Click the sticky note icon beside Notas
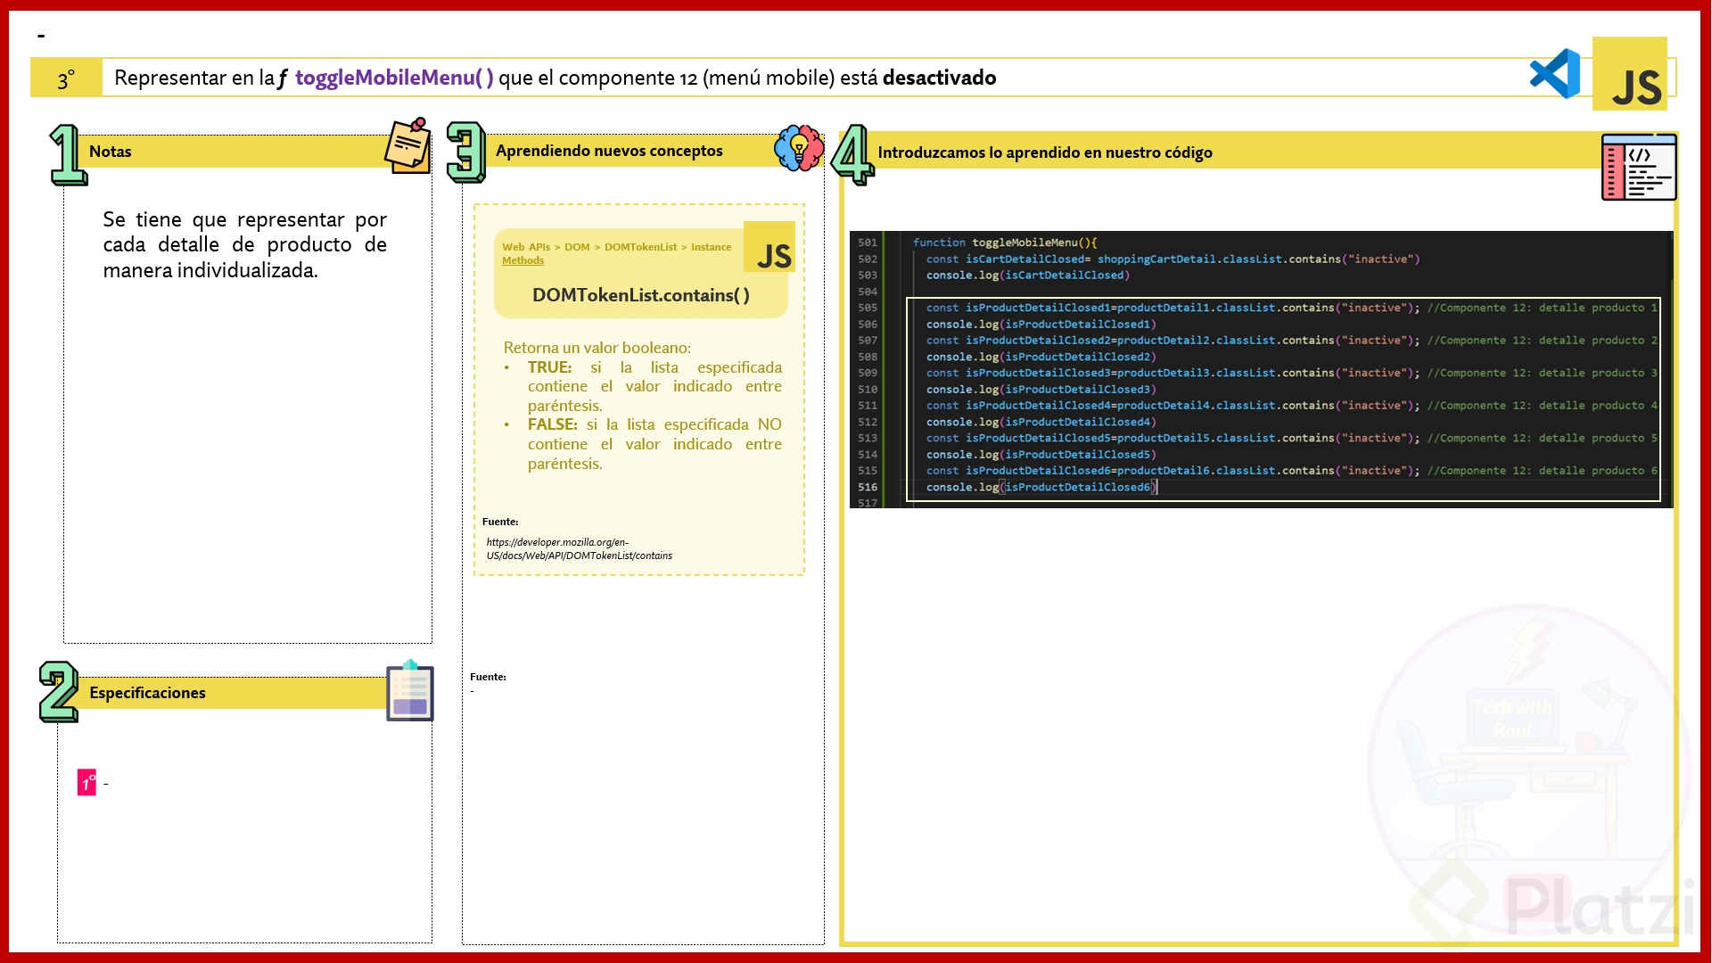 [x=407, y=145]
